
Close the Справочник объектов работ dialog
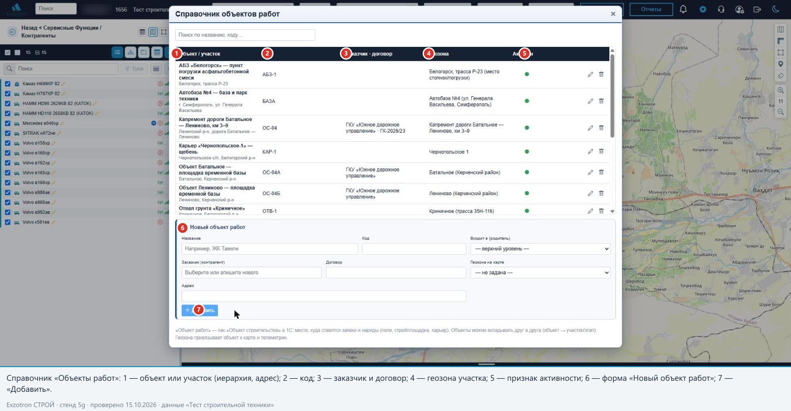tap(613, 14)
